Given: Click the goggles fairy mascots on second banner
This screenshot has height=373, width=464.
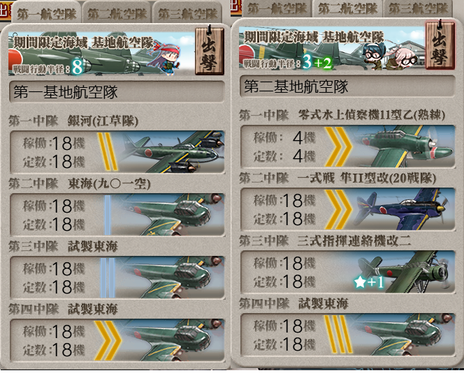Looking at the screenshot, I should coord(390,56).
